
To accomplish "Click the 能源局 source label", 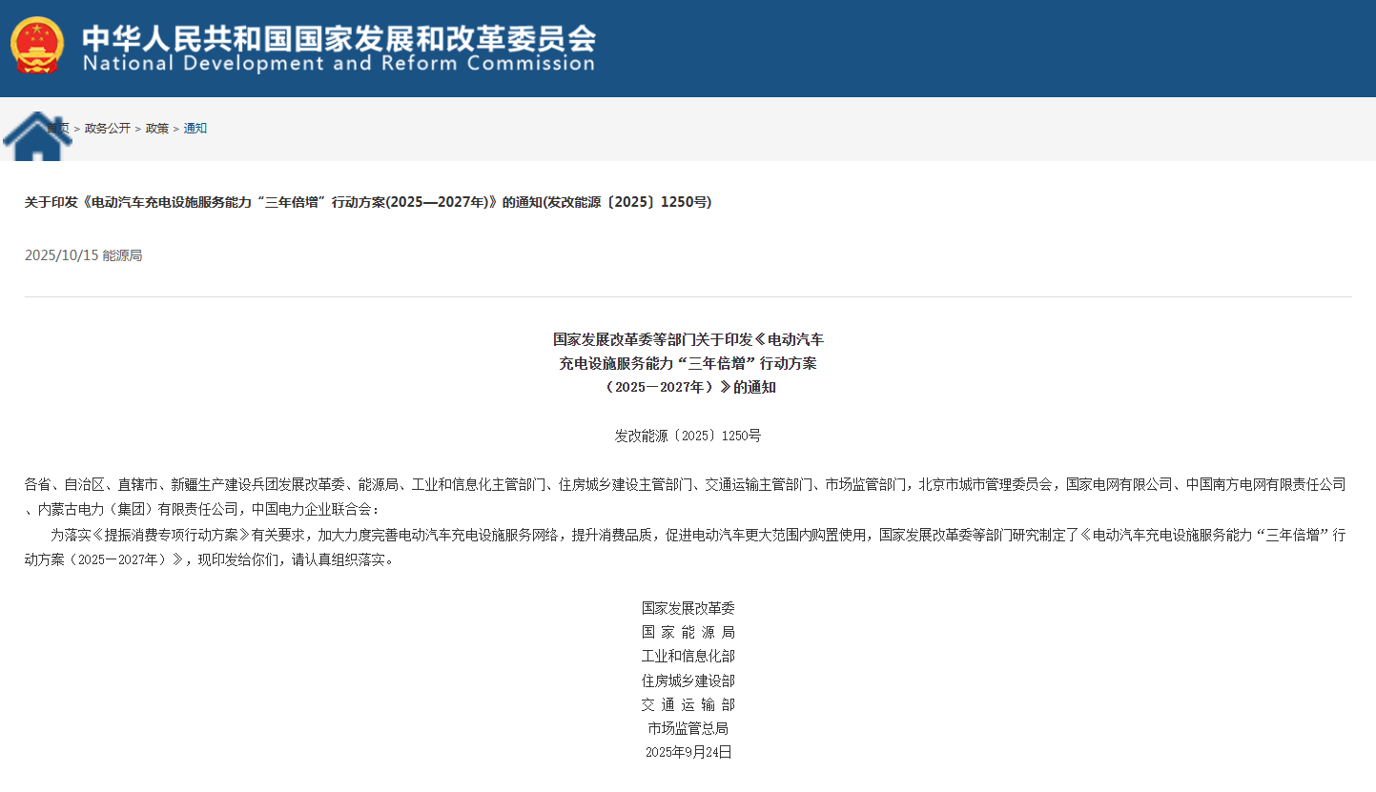I will (x=122, y=255).
